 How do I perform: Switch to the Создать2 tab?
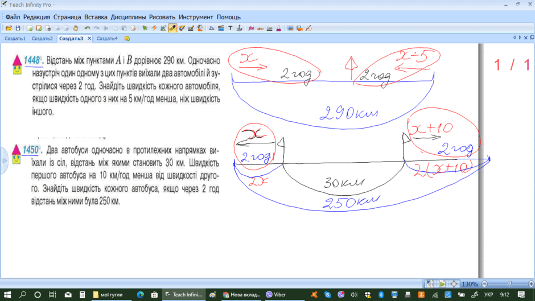pos(42,39)
